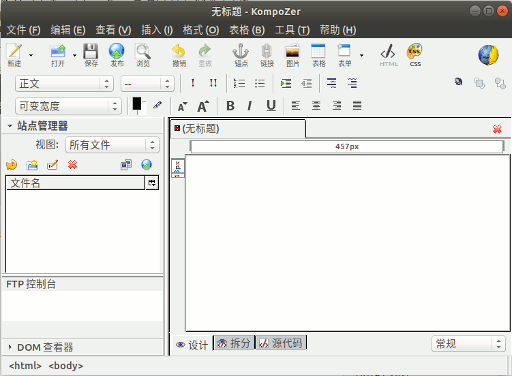Toggle the numbered list button
Image resolution: width=512 pixels, height=376 pixels.
pyautogui.click(x=239, y=83)
